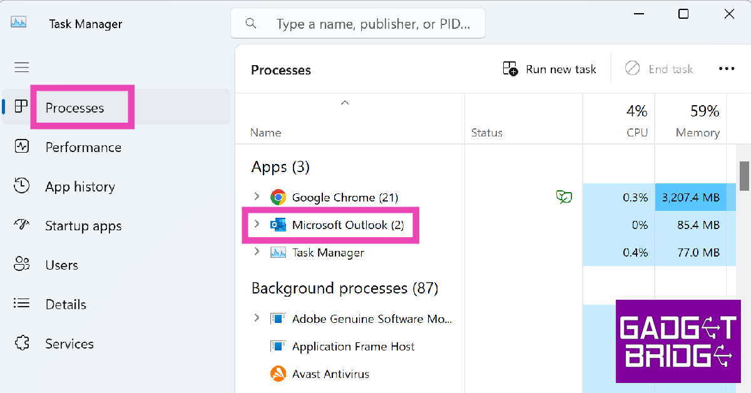This screenshot has width=751, height=393.
Task: Click the Avast Antivirus process icon
Action: pyautogui.click(x=278, y=374)
